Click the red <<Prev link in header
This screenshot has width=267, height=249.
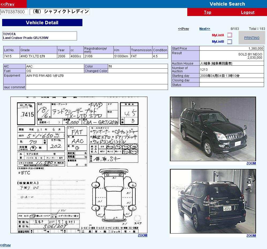click(7, 4)
